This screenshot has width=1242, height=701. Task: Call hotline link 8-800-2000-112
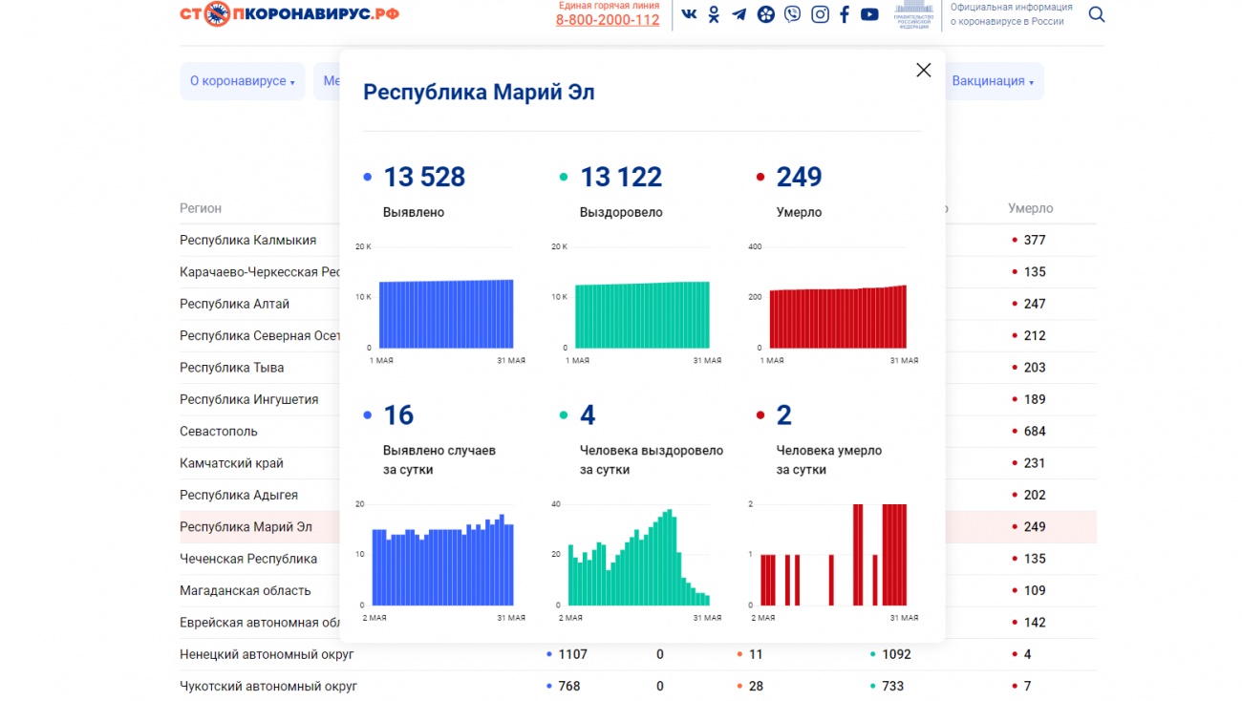pyautogui.click(x=608, y=20)
